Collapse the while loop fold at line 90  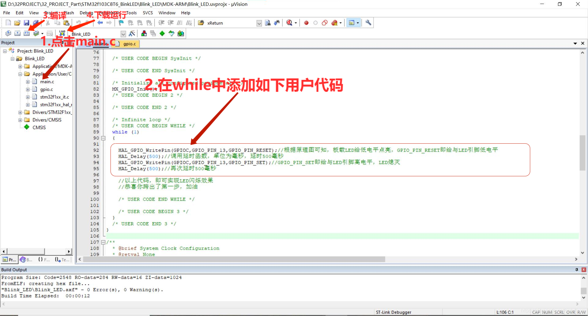click(x=104, y=138)
